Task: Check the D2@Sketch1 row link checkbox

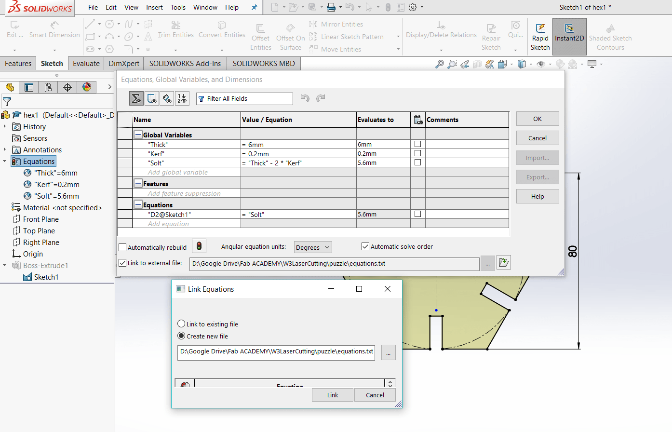Action: point(417,214)
